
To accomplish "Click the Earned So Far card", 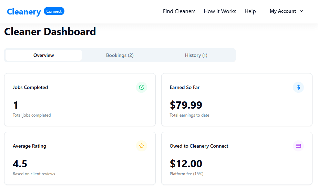I will coord(237,100).
